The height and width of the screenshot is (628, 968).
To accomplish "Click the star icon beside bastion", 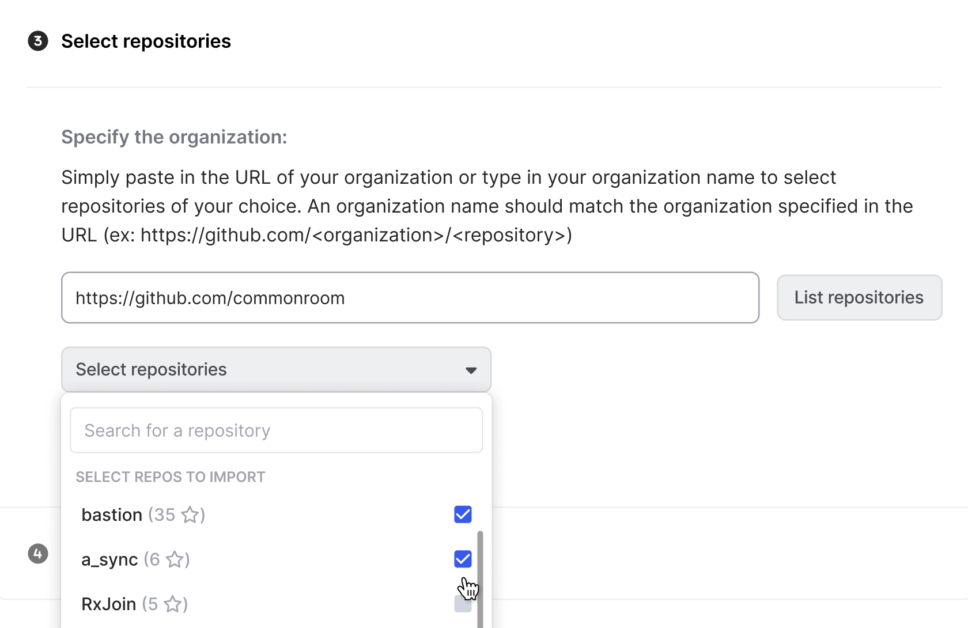I will coord(190,514).
